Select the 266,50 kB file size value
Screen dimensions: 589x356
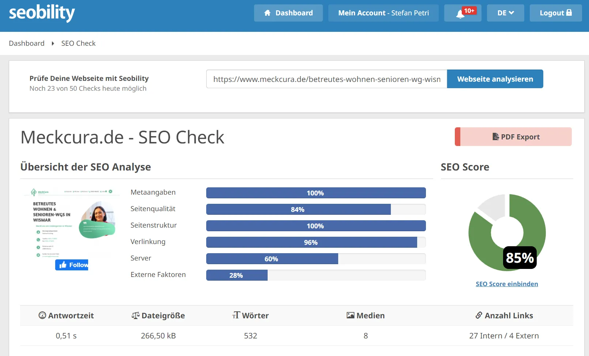click(158, 336)
